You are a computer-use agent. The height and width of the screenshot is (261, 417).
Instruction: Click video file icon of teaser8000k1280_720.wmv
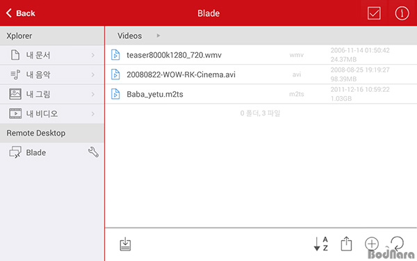pyautogui.click(x=115, y=55)
